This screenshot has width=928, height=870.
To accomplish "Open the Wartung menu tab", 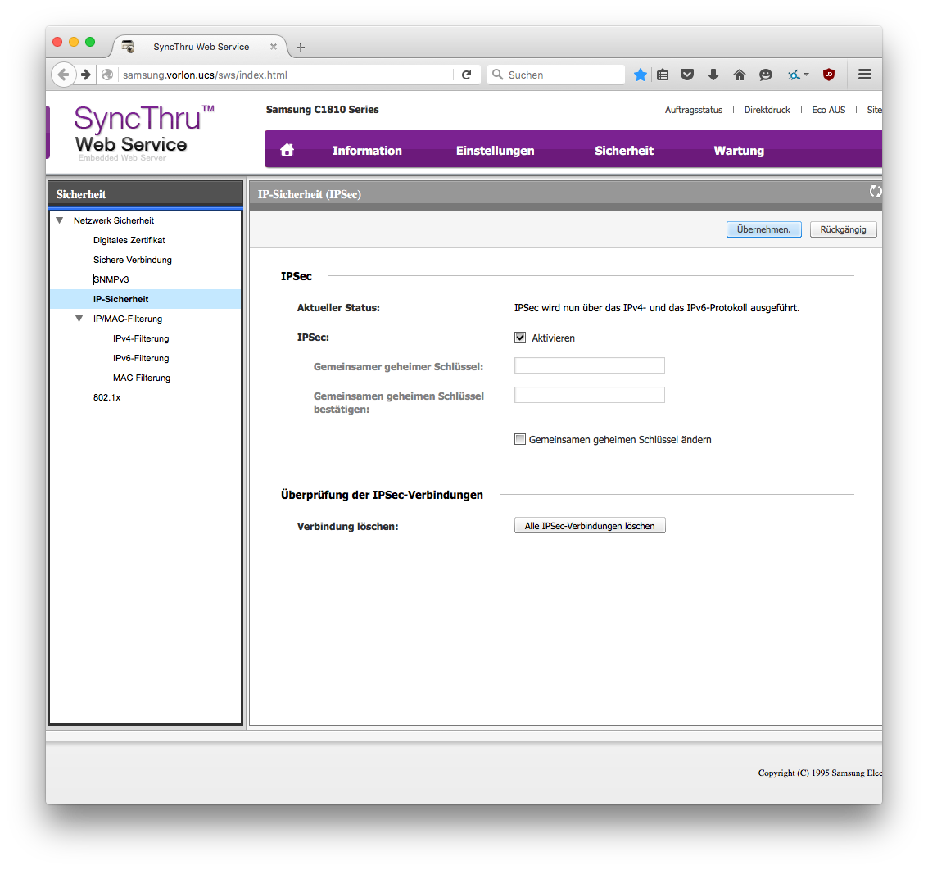I will (x=739, y=151).
